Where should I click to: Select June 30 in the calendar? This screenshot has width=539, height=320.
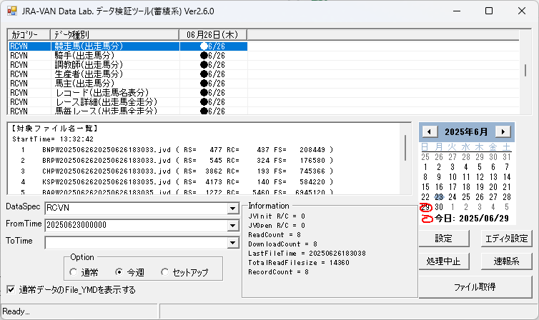(x=439, y=207)
